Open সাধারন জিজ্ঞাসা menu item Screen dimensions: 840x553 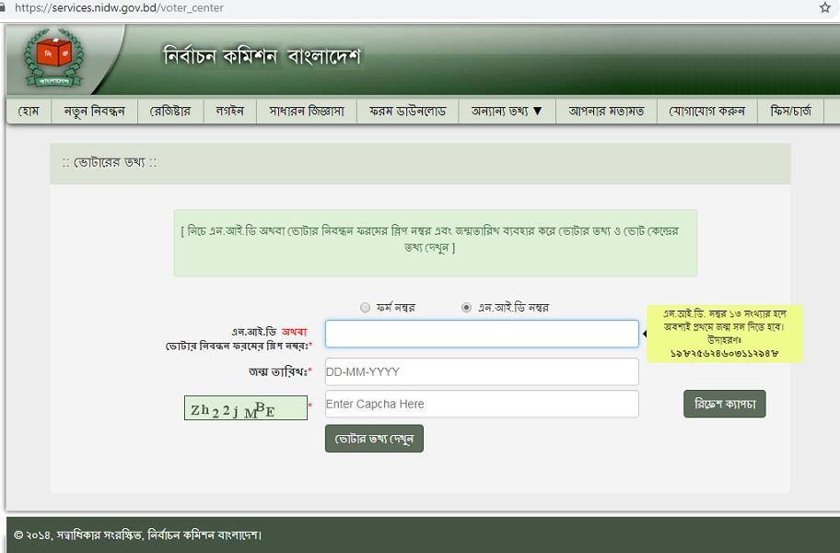click(306, 112)
